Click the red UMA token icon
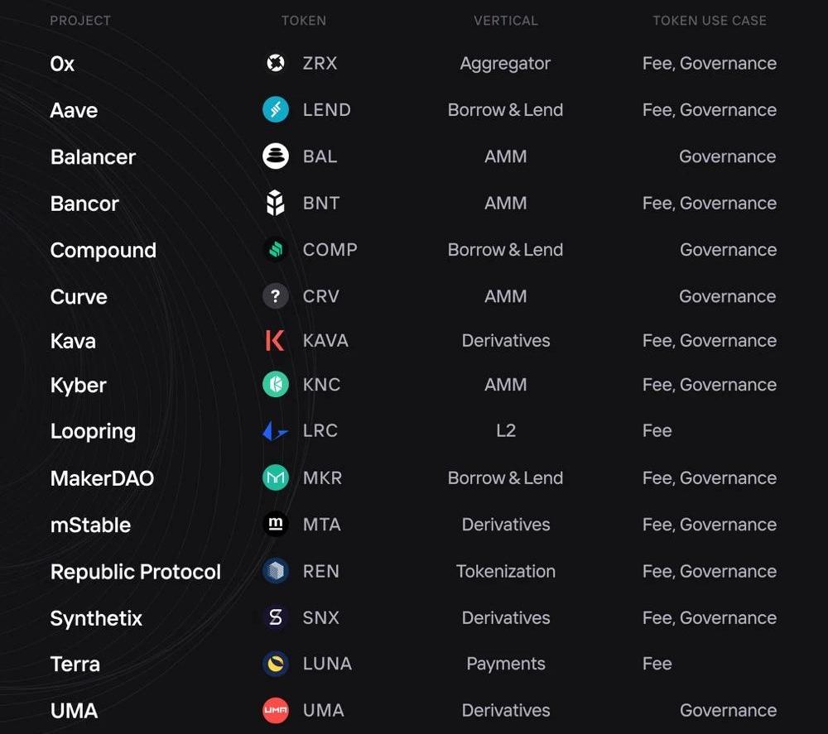This screenshot has width=828, height=734. coord(275,711)
